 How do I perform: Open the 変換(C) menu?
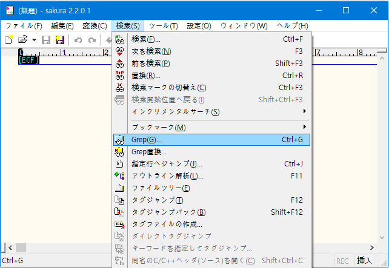point(95,26)
